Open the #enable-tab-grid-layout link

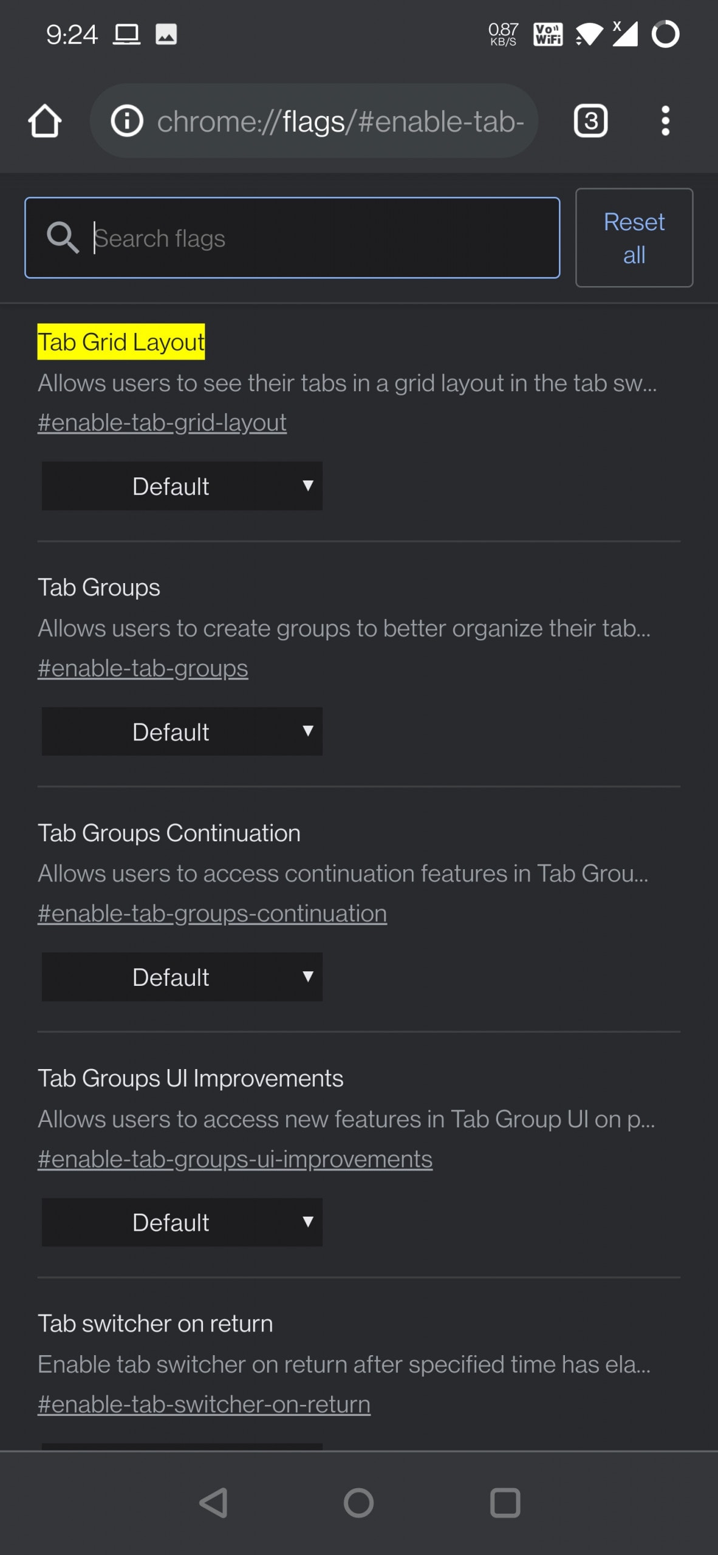[162, 422]
